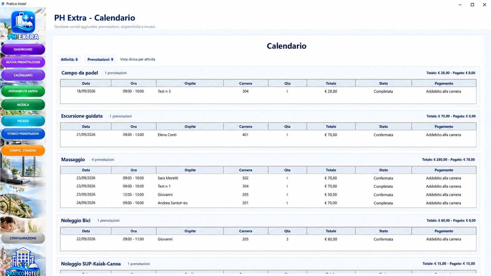This screenshot has height=276, width=491.
Task: Click the Pratico Hotel title bar app icon
Action: pyautogui.click(x=3, y=4)
